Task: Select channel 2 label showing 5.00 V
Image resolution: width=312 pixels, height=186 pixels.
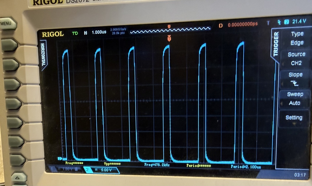Action: click(101, 170)
